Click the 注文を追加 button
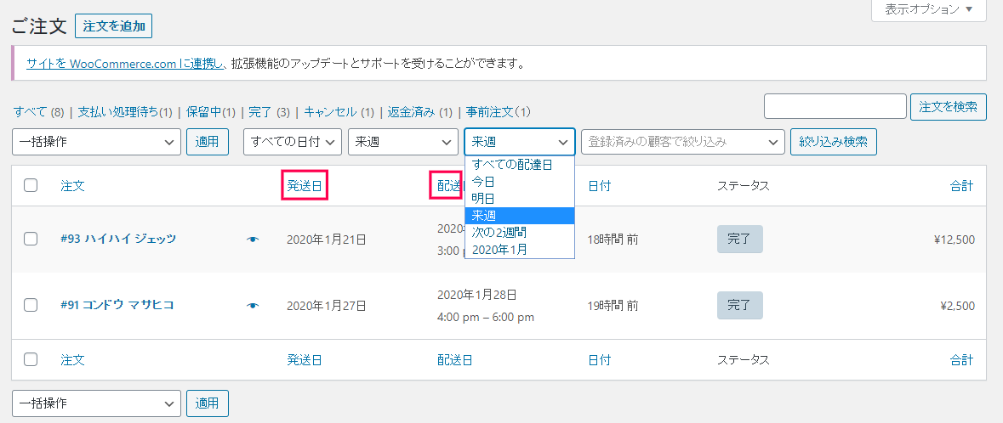Screen dimensions: 1003x423 113,25
